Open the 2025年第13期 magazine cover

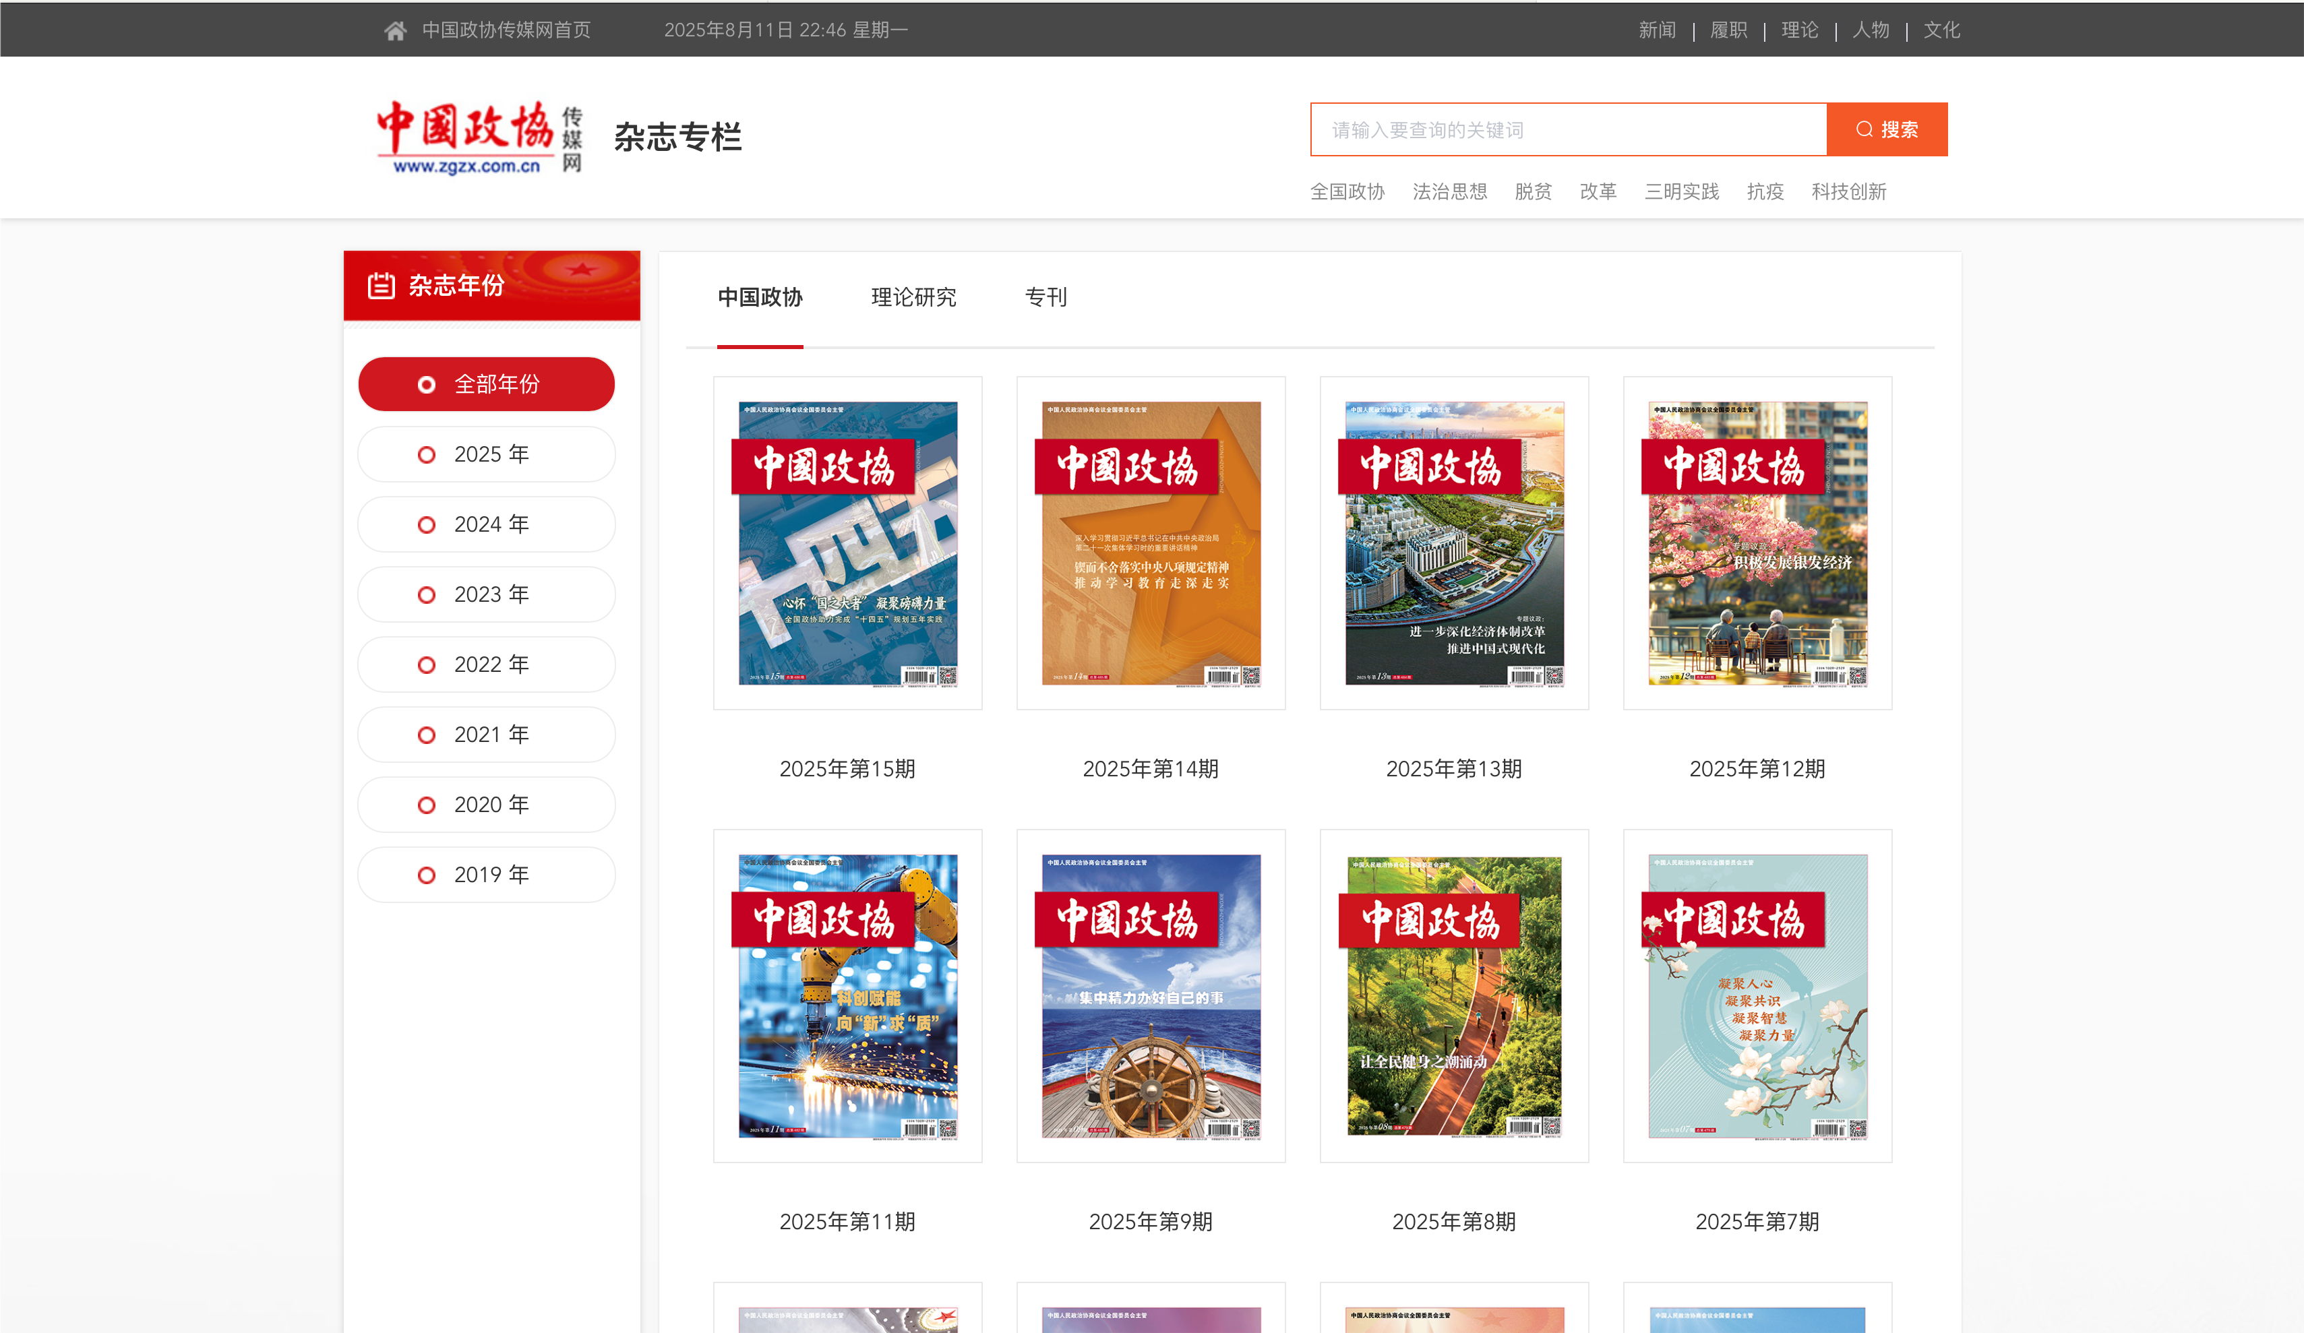tap(1454, 541)
